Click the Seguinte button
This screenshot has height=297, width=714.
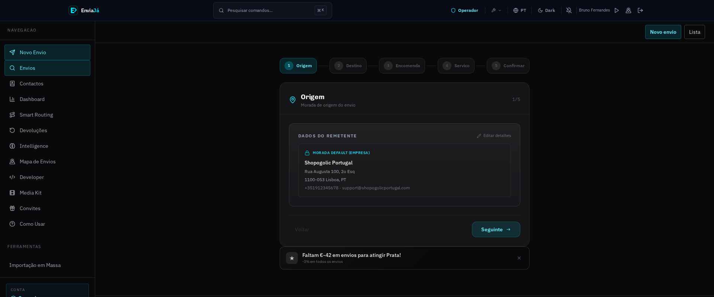[496, 229]
